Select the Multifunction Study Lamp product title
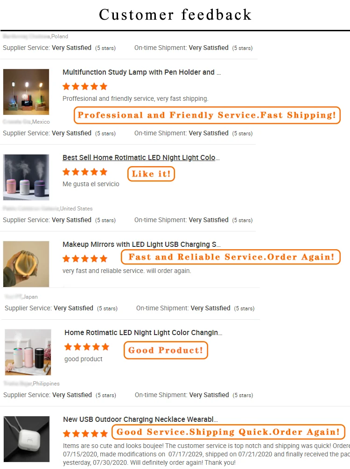The image size is (350, 469). click(x=141, y=72)
